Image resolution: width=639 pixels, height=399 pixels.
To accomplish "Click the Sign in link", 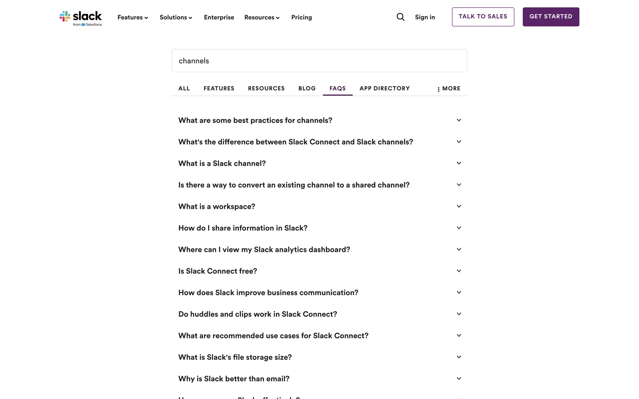I will pos(425,17).
